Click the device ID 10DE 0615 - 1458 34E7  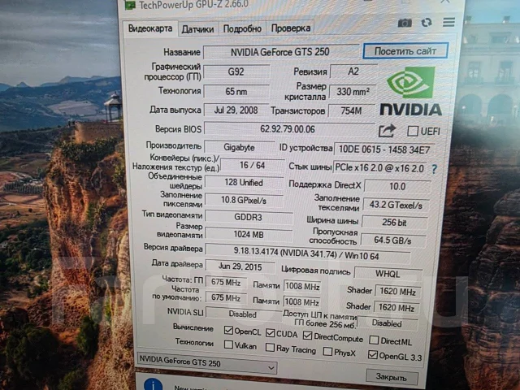point(384,149)
